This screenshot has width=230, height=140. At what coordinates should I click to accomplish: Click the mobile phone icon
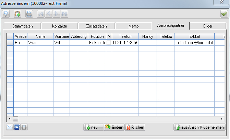[x=24, y=127]
